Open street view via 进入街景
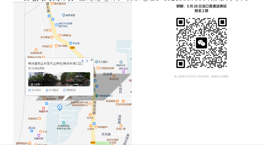Screen dimensions: 264x145 click(36, 84)
